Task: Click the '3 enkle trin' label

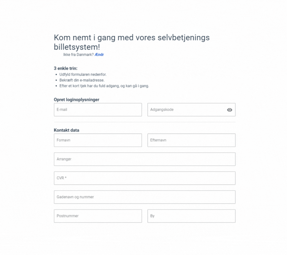Action: 66,68
